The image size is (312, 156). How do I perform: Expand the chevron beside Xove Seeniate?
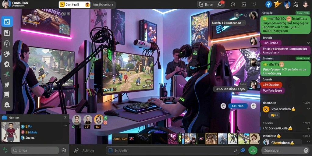coord(308,109)
